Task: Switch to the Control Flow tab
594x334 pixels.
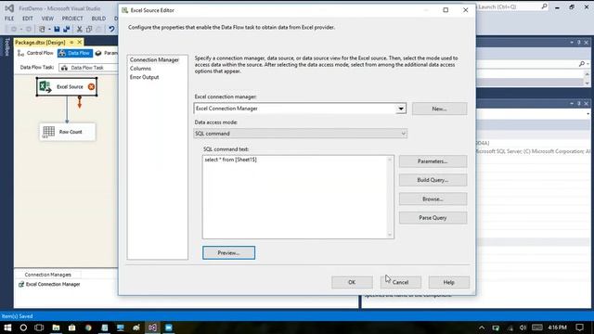Action: click(x=35, y=53)
